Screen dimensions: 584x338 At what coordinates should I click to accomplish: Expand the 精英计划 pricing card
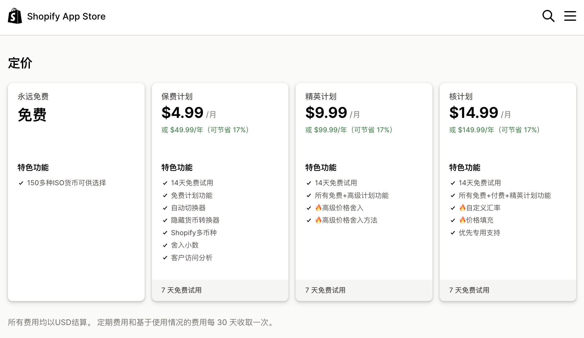pyautogui.click(x=364, y=192)
